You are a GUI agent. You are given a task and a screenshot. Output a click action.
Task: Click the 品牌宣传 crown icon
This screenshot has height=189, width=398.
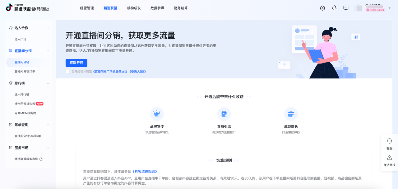pyautogui.click(x=157, y=114)
